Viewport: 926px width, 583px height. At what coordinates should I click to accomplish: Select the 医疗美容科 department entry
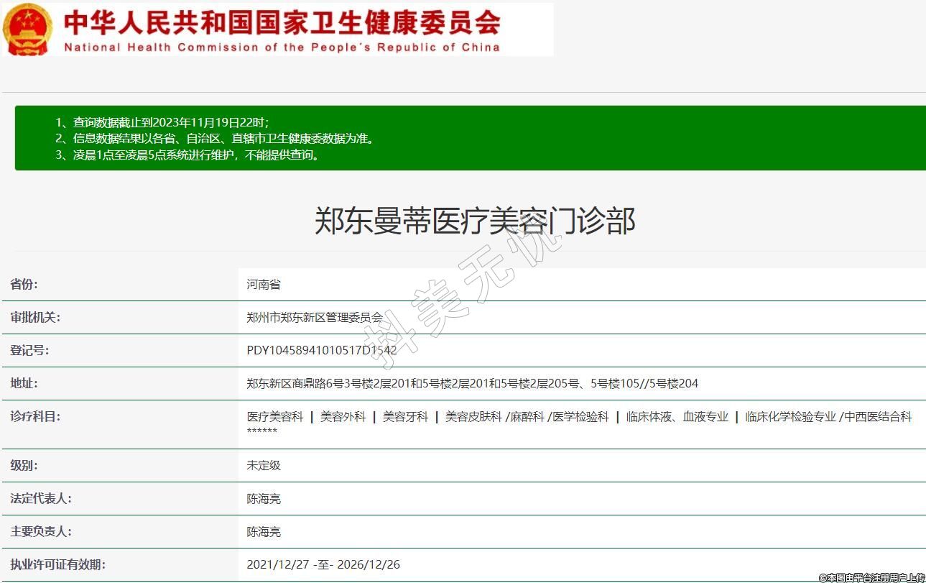[x=275, y=417]
